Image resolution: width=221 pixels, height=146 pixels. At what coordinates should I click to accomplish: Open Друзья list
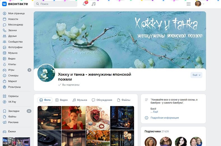(12, 36)
